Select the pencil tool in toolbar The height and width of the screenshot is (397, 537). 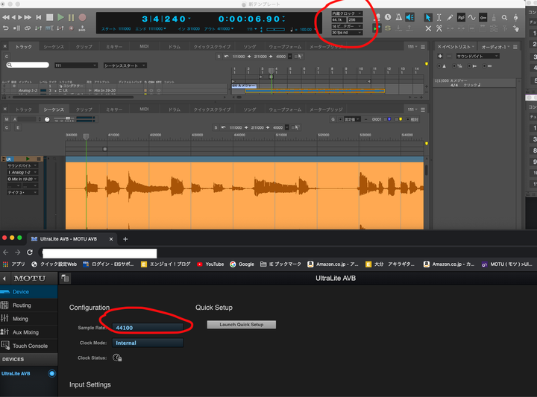(450, 17)
